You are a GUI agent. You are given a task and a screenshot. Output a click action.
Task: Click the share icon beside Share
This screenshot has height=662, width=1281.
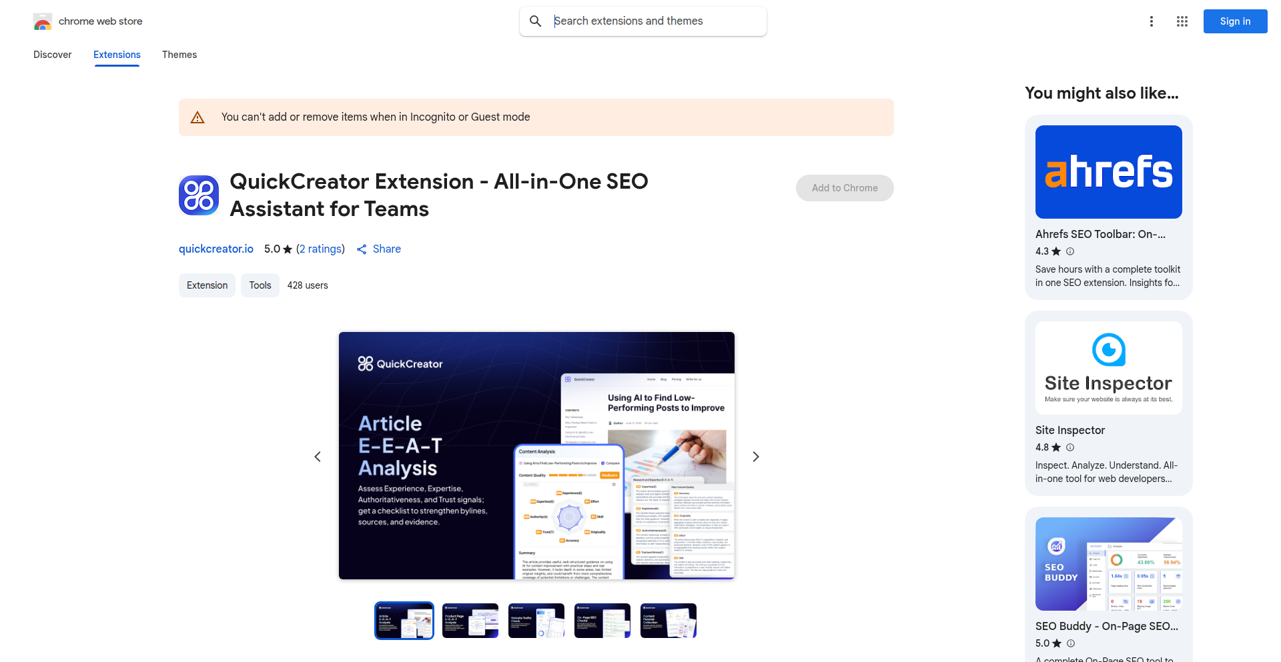362,249
